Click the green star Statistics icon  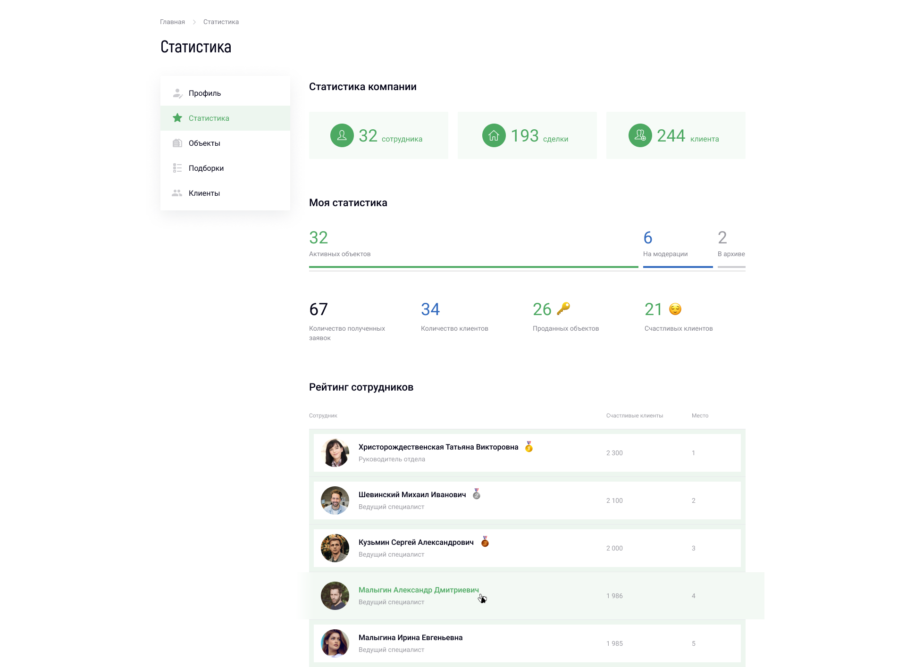(x=177, y=118)
